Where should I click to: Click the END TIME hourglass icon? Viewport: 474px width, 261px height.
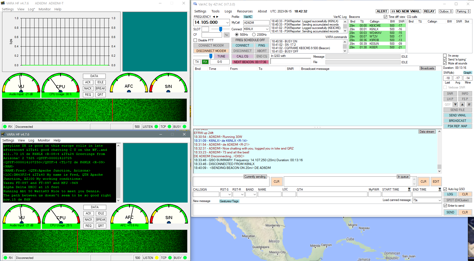440,190
